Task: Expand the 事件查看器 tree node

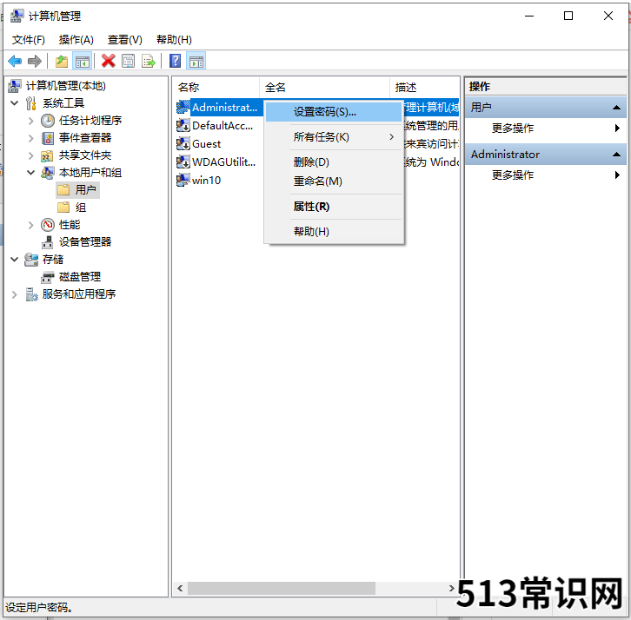Action: point(31,138)
